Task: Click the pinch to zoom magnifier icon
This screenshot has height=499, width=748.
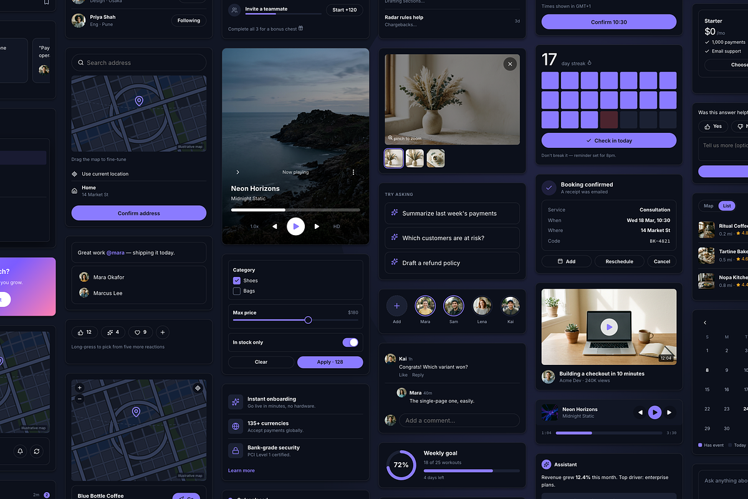Action: click(x=390, y=138)
